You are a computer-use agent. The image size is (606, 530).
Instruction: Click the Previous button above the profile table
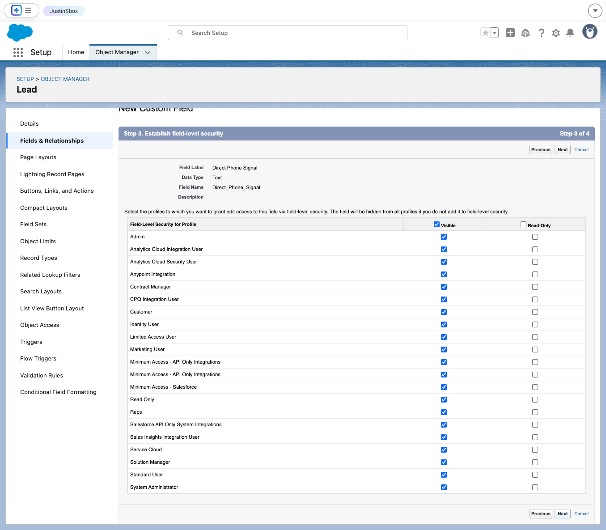click(541, 150)
